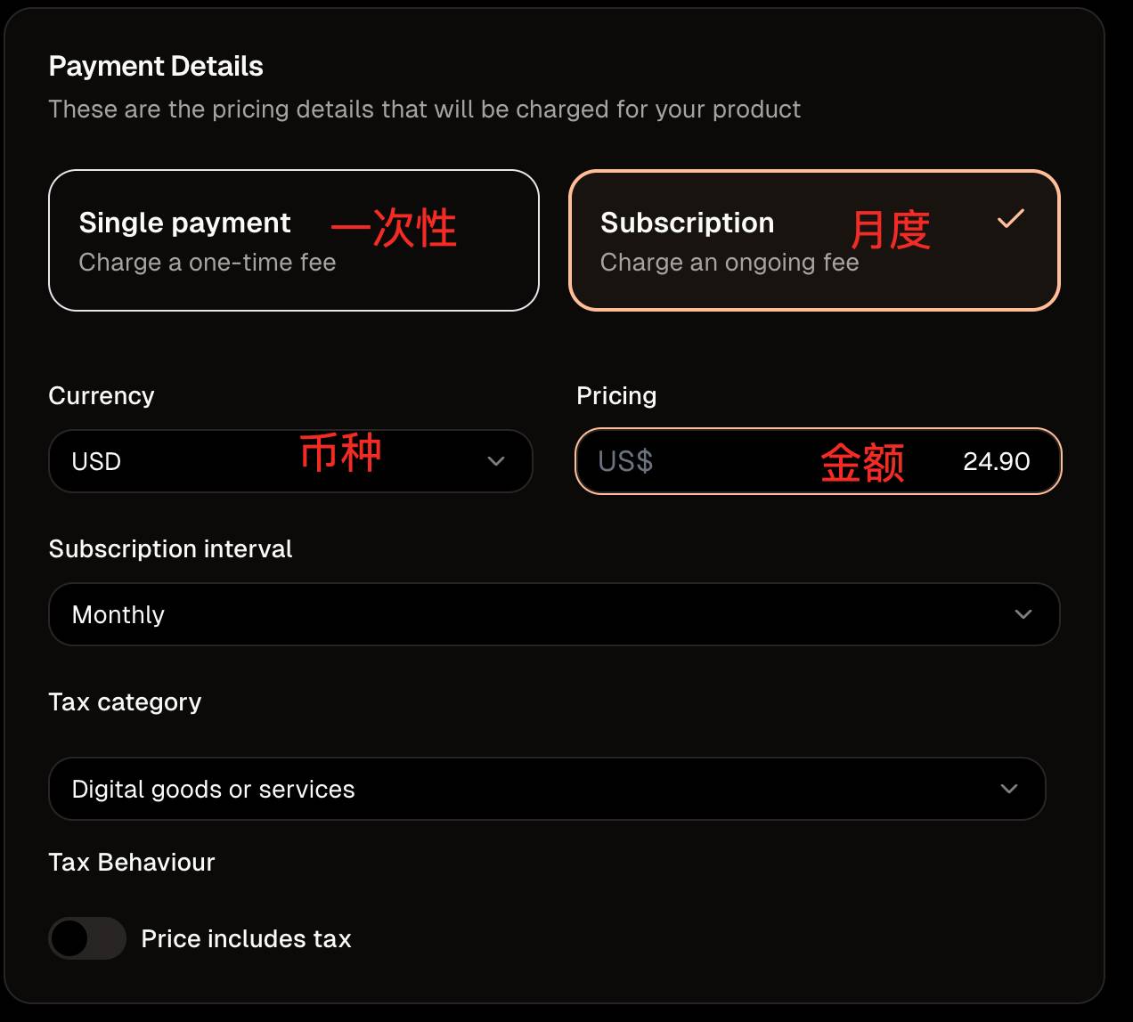The width and height of the screenshot is (1133, 1022).
Task: Enable the Price includes tax switch
Action: 86,938
